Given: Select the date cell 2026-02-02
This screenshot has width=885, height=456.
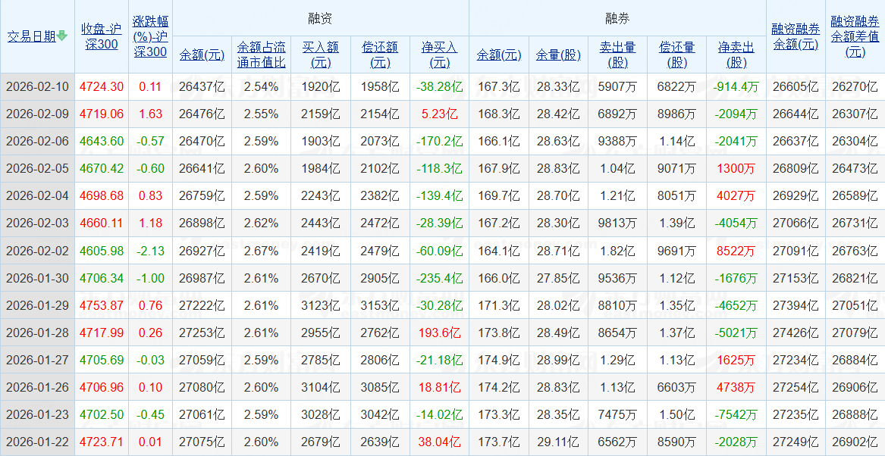Looking at the screenshot, I should click(37, 251).
